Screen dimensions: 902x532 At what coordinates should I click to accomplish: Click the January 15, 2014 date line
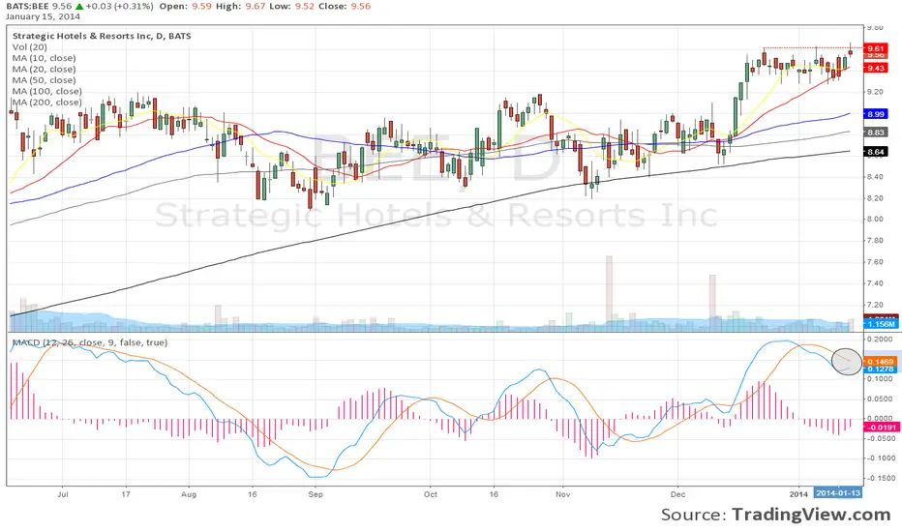pyautogui.click(x=44, y=16)
